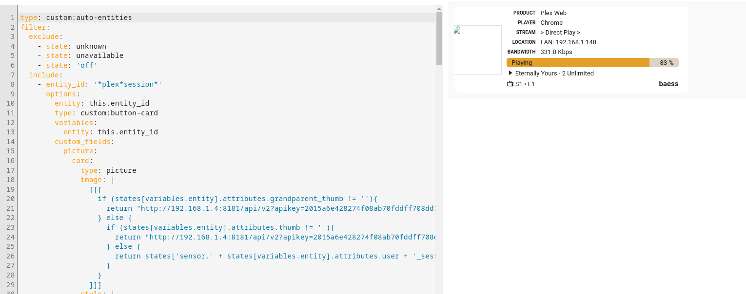Click the username baess on the card
Image resolution: width=746 pixels, height=294 pixels.
(x=668, y=84)
